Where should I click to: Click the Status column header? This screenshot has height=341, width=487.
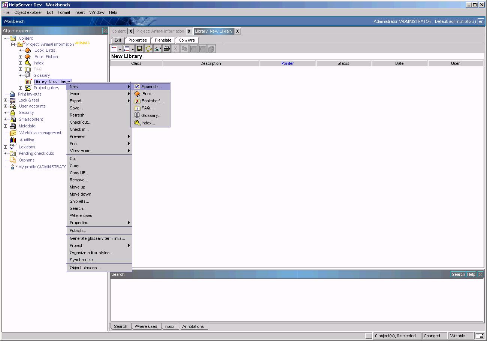pyautogui.click(x=343, y=63)
